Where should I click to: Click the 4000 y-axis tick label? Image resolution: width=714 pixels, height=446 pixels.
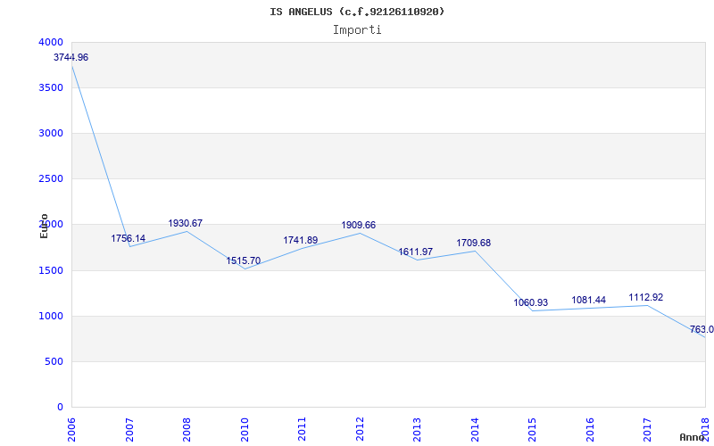click(51, 42)
